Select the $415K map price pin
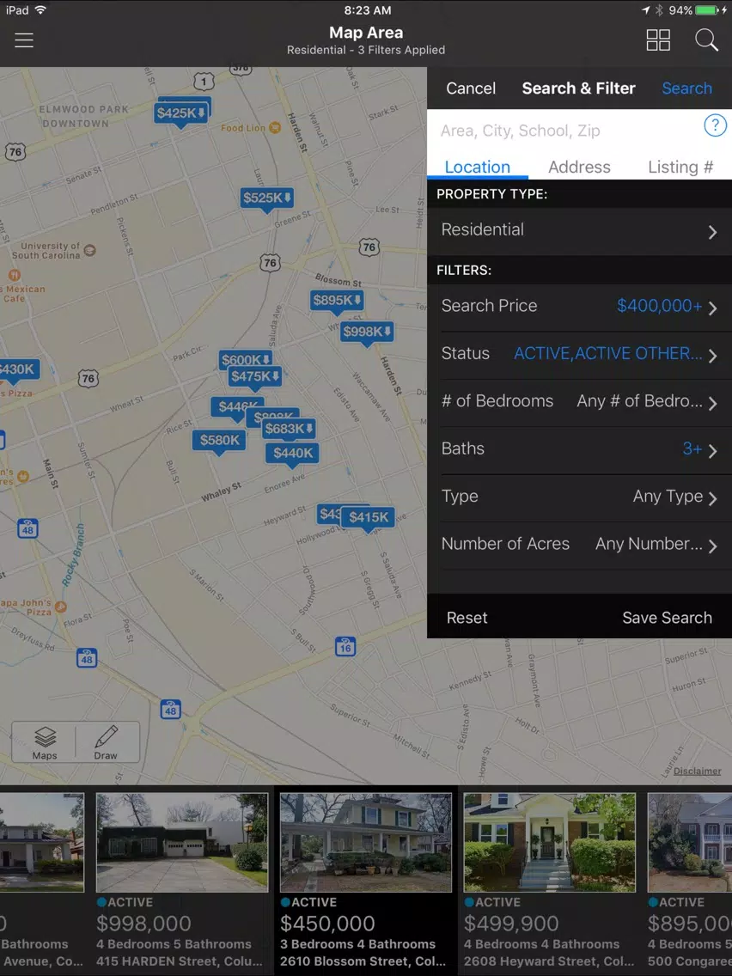 [369, 517]
